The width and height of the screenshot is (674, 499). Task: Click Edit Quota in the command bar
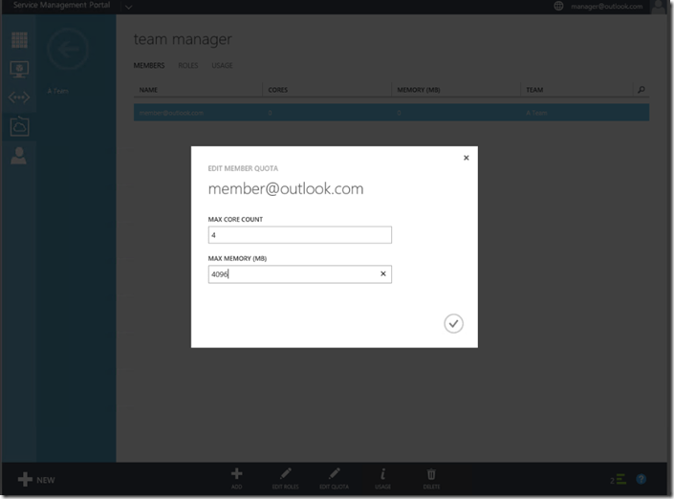(334, 477)
